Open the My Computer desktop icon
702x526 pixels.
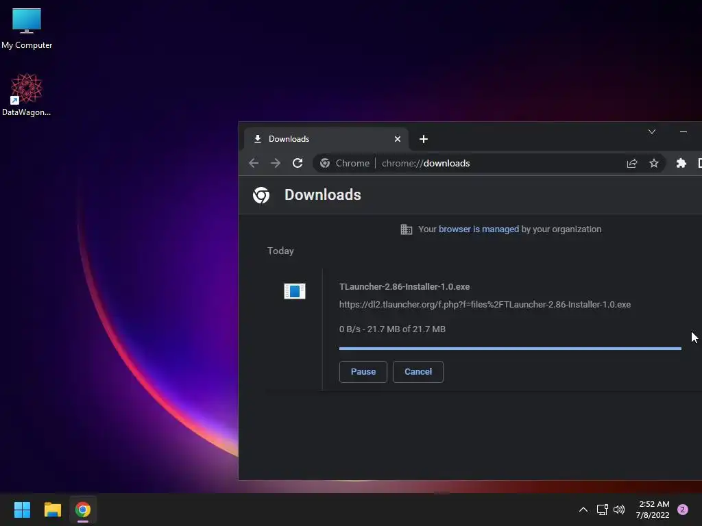point(27,27)
